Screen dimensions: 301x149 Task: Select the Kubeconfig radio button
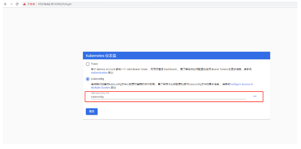88,79
